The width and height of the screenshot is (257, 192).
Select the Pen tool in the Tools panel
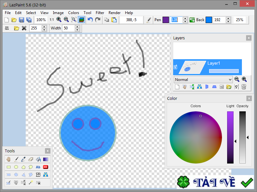pos(16,159)
